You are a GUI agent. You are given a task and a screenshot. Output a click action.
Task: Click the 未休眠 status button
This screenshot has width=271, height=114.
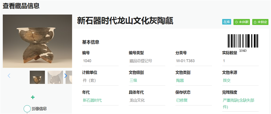pos(241,22)
